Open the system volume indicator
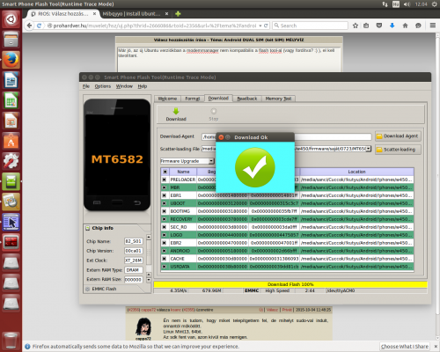This screenshot has width=440, height=352. (x=407, y=4)
